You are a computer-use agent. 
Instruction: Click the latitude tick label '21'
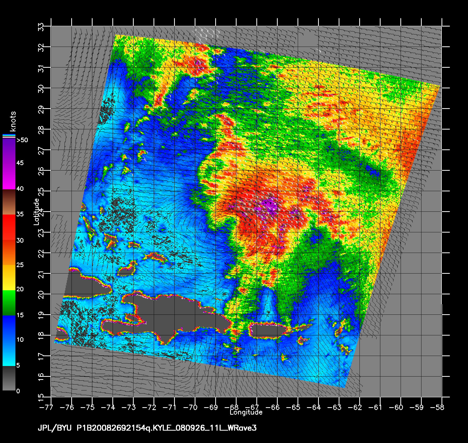[41, 274]
